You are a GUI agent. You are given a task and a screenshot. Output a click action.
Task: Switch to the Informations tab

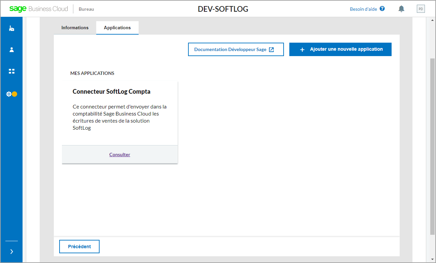click(x=75, y=28)
